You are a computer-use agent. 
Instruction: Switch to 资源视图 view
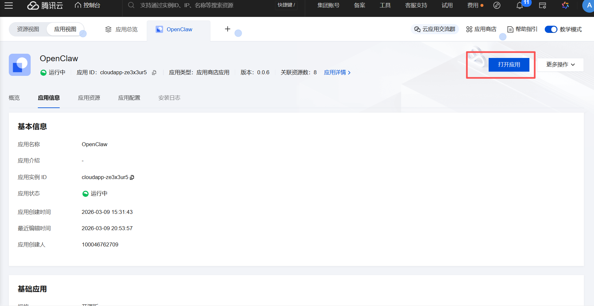click(x=28, y=29)
